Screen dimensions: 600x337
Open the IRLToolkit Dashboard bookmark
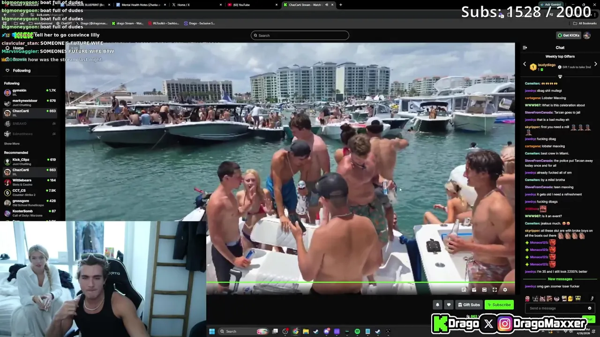coord(163,23)
